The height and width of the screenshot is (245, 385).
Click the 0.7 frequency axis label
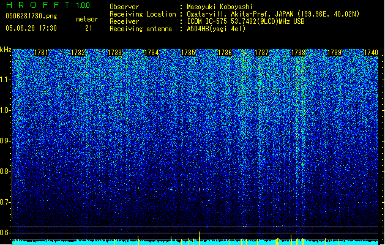tap(6, 202)
